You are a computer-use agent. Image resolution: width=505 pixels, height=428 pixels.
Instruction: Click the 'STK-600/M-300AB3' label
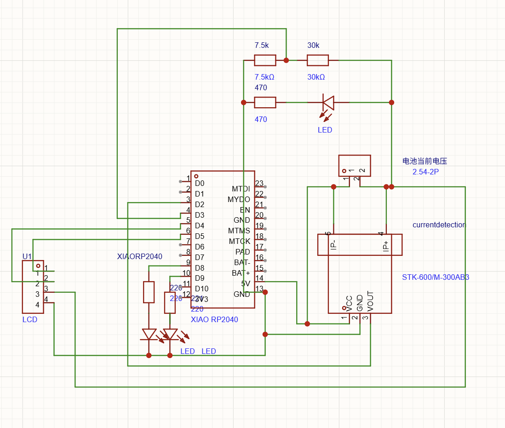pos(436,277)
